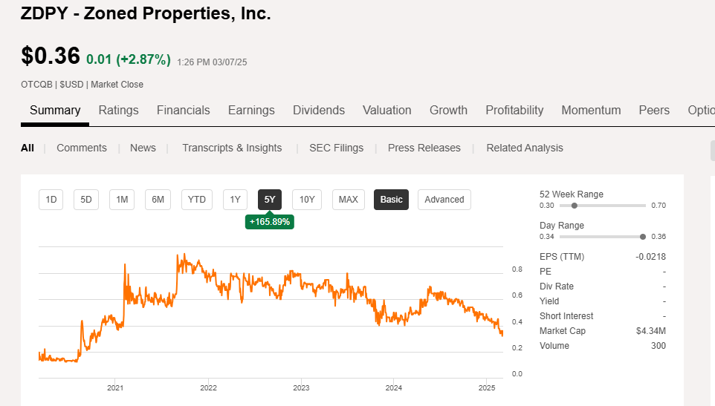Go to the Earnings tab
715x406 pixels.
click(x=251, y=110)
